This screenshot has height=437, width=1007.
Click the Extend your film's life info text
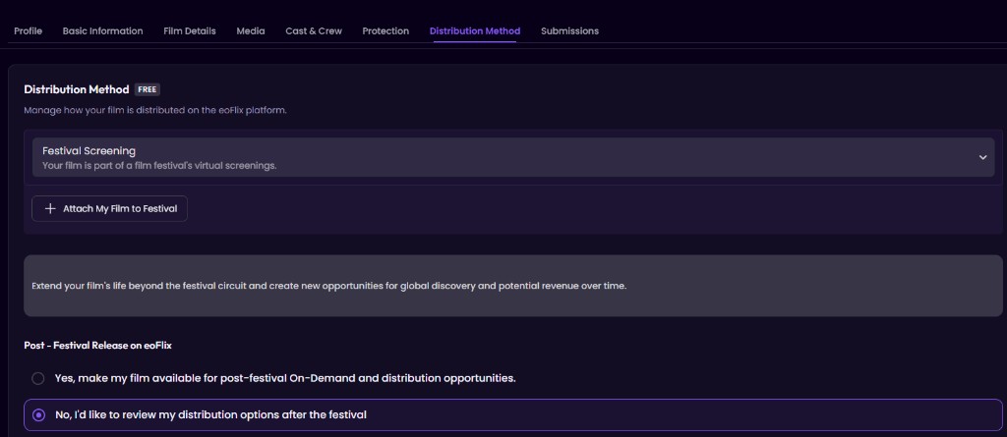328,286
